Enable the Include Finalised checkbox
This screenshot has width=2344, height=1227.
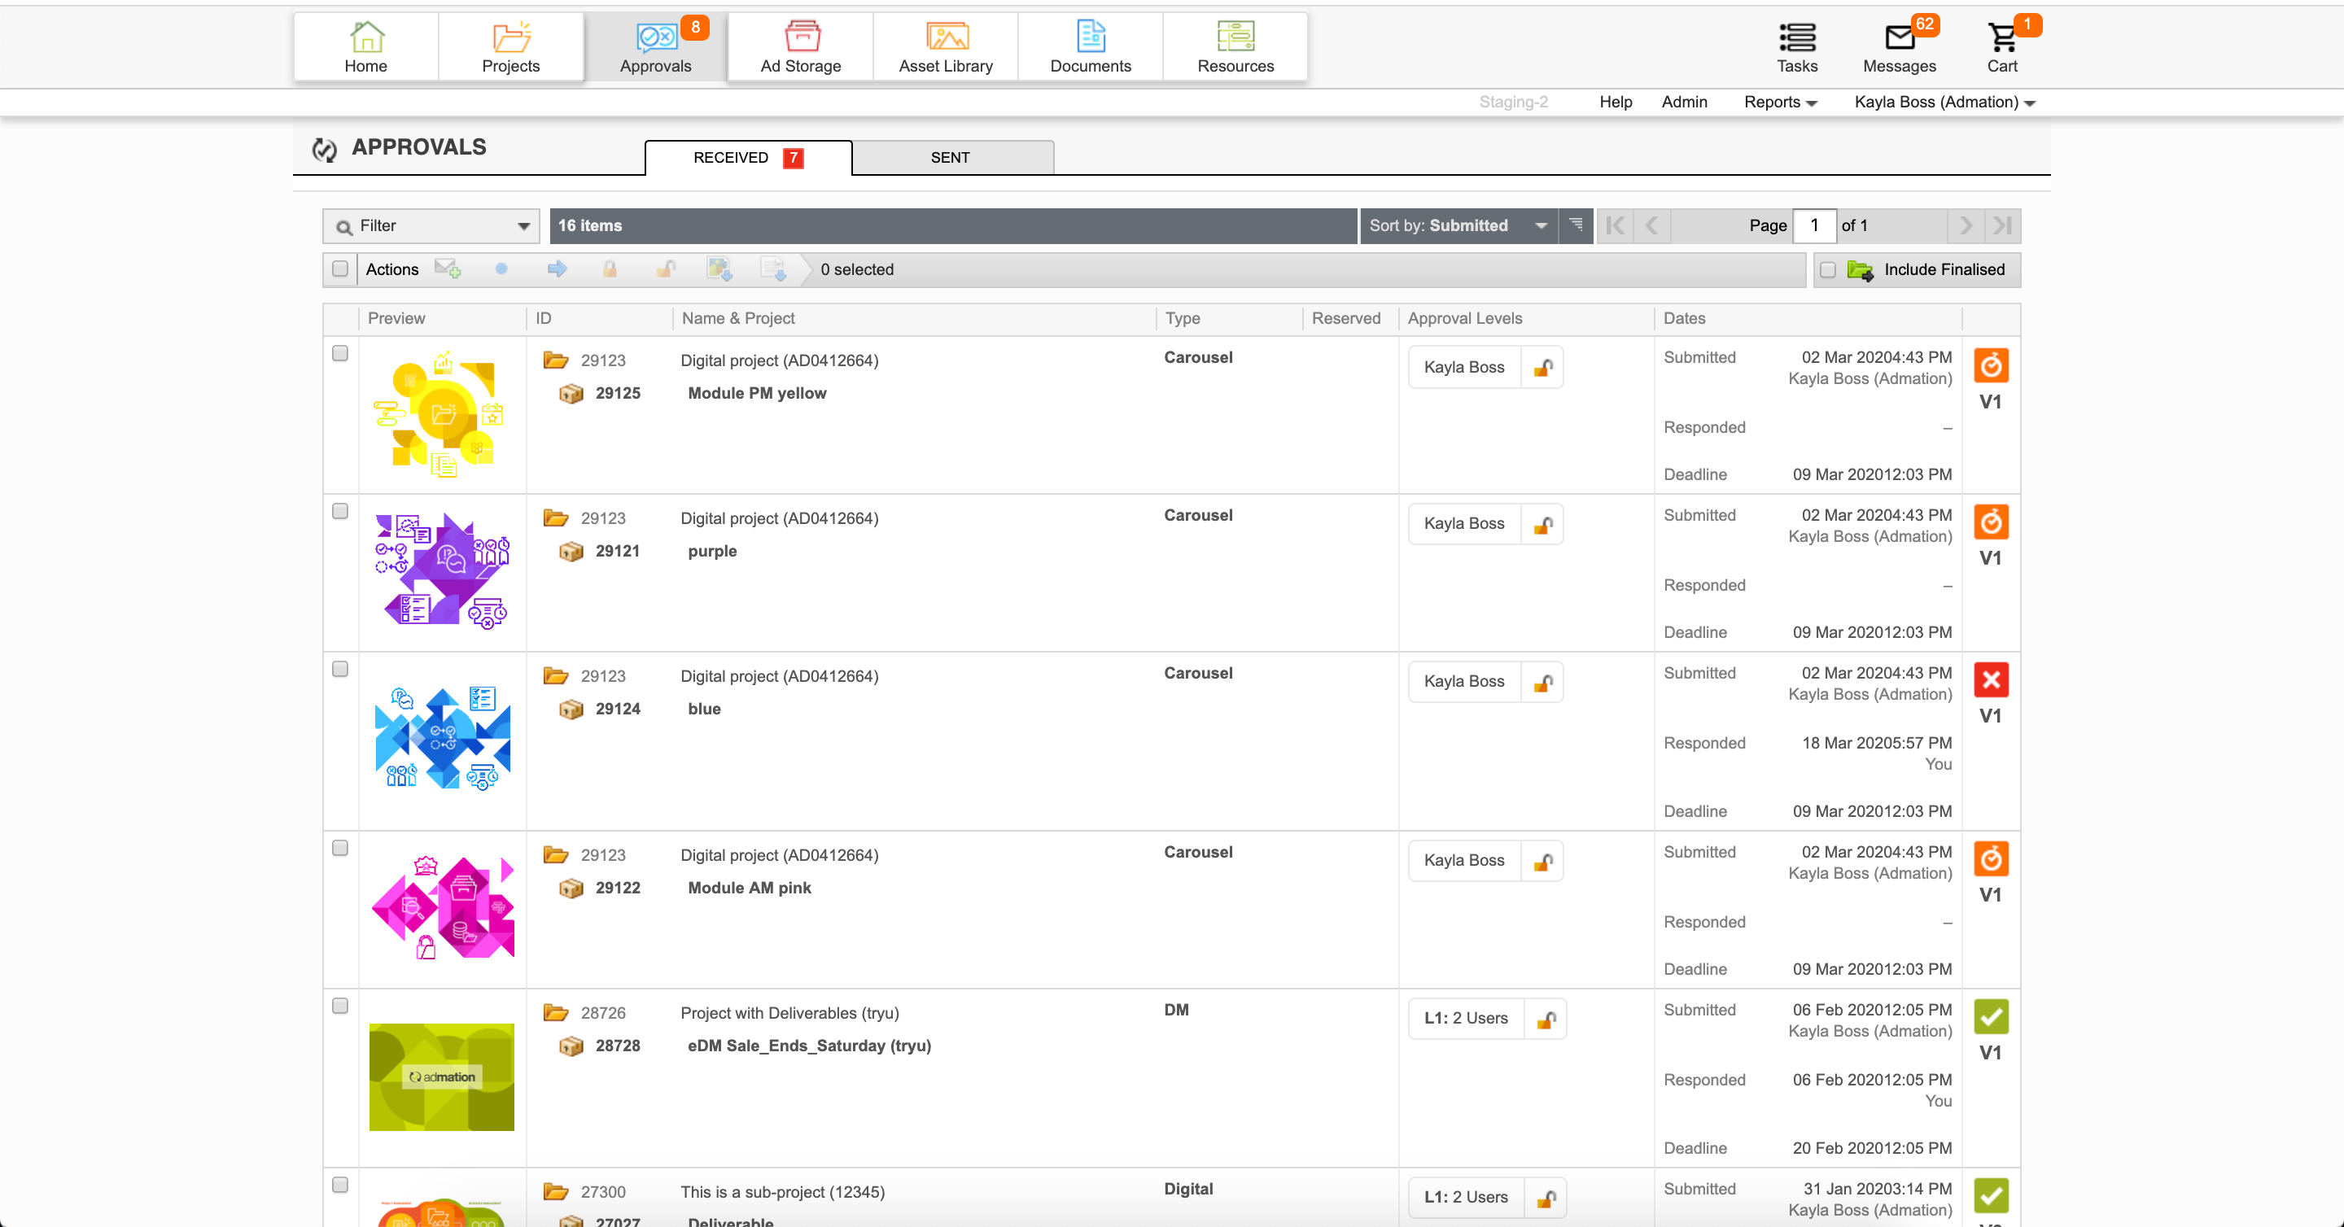(1827, 269)
